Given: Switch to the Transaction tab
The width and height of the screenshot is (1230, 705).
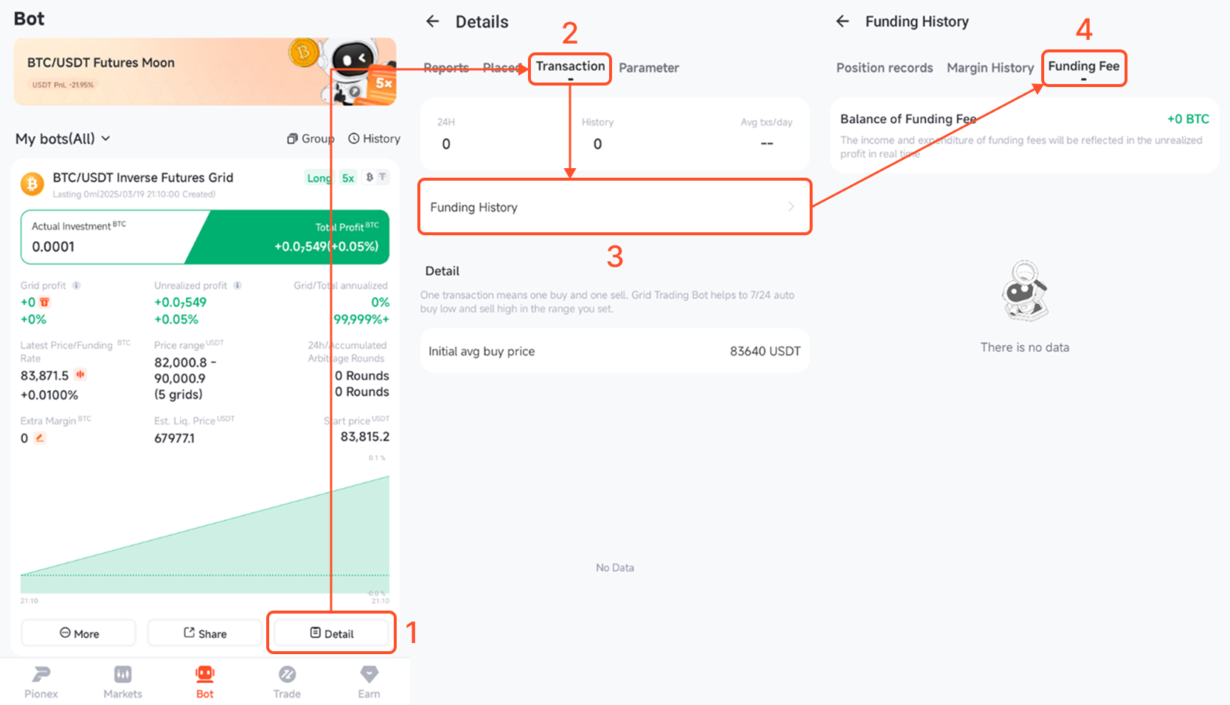Looking at the screenshot, I should [570, 66].
